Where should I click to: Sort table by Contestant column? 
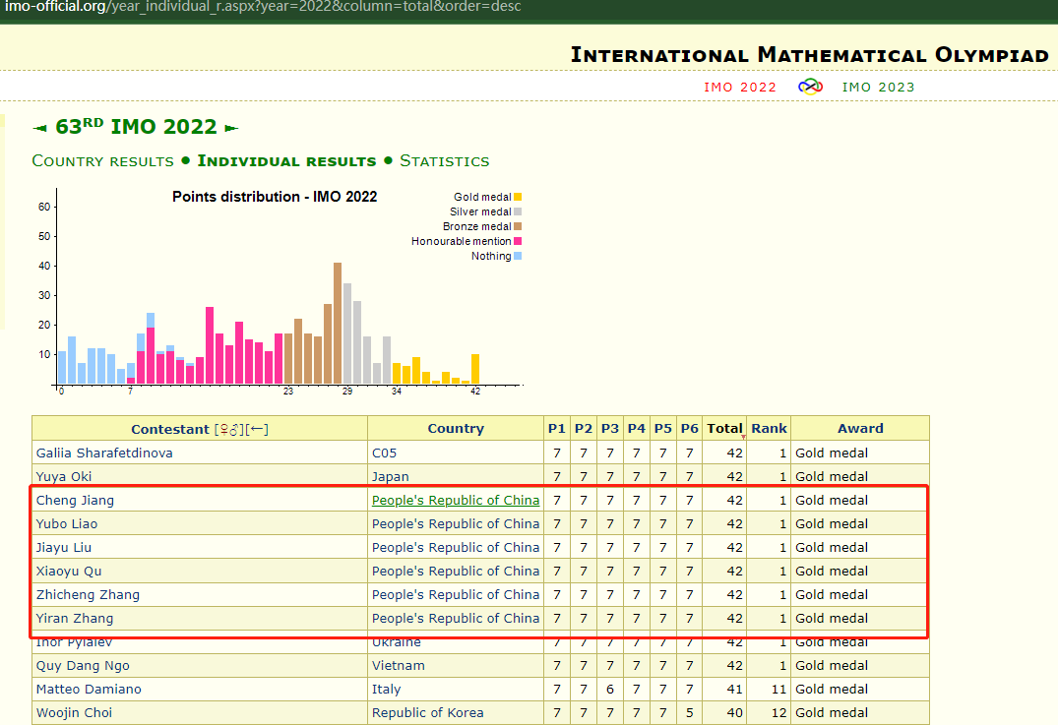[x=169, y=429]
